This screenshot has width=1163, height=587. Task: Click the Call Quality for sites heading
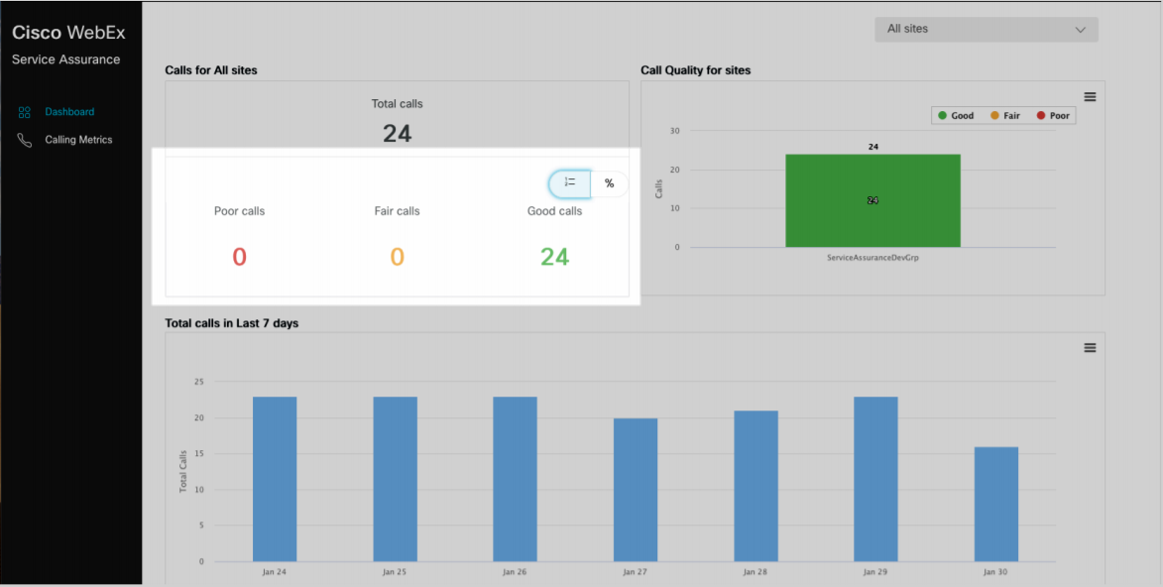click(696, 70)
